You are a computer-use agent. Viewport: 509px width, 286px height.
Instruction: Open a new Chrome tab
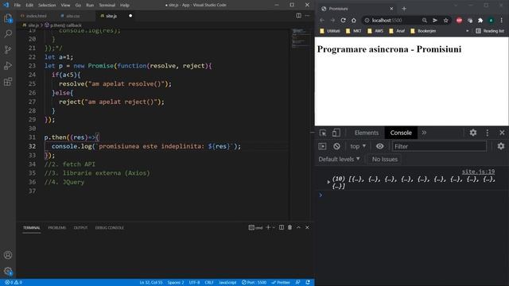point(404,9)
